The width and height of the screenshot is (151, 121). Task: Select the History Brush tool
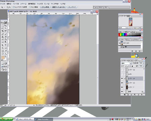tap(5, 37)
